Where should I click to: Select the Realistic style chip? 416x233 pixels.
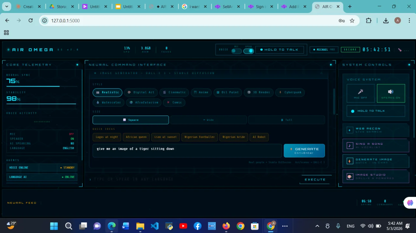pos(108,92)
